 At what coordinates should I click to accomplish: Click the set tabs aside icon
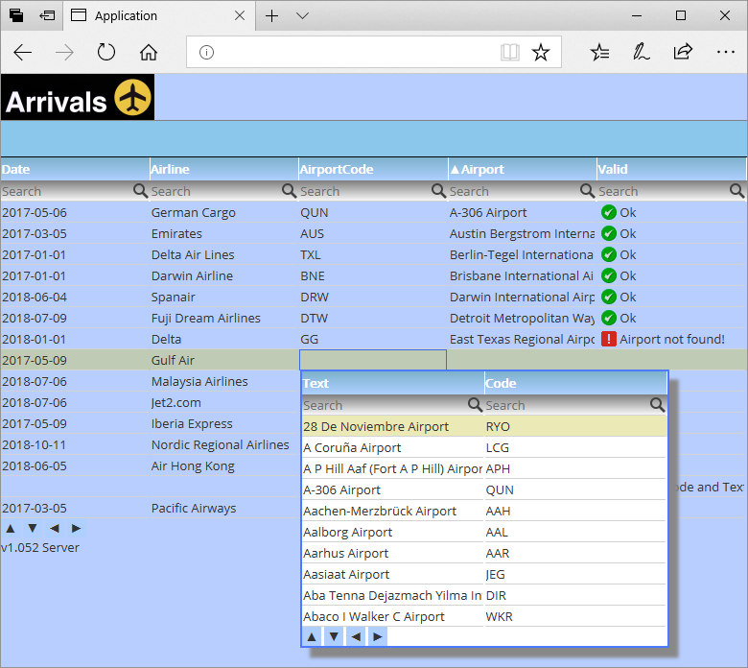(47, 15)
